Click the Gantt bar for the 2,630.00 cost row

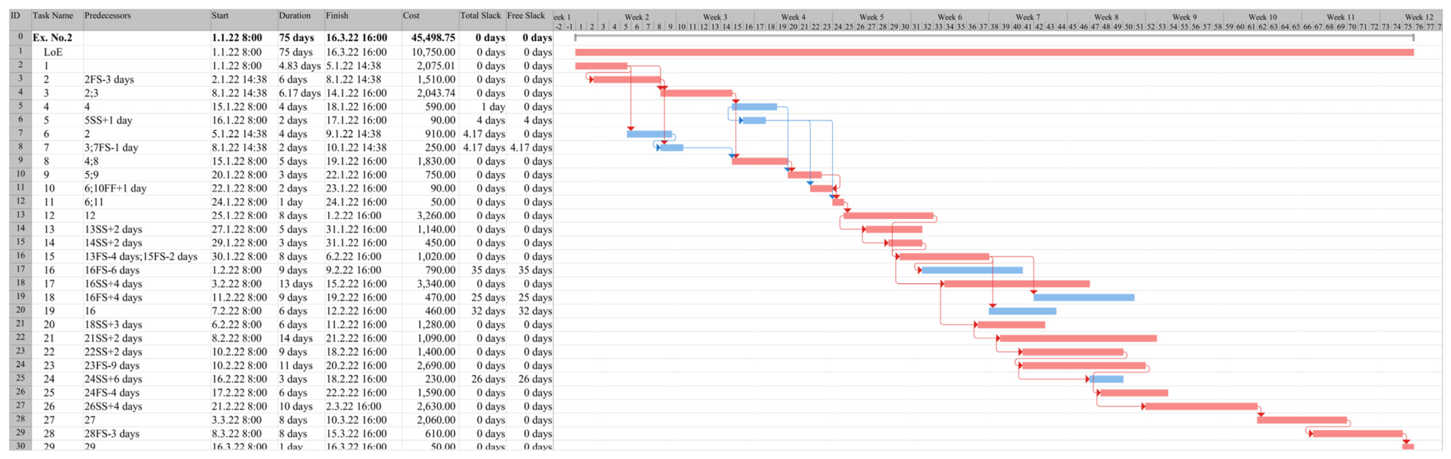(1201, 407)
